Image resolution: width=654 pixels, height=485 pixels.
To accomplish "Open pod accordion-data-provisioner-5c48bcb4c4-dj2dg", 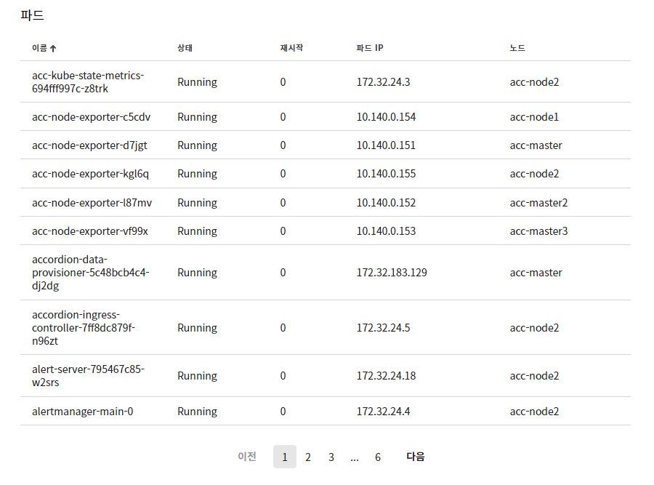I will pos(91,273).
